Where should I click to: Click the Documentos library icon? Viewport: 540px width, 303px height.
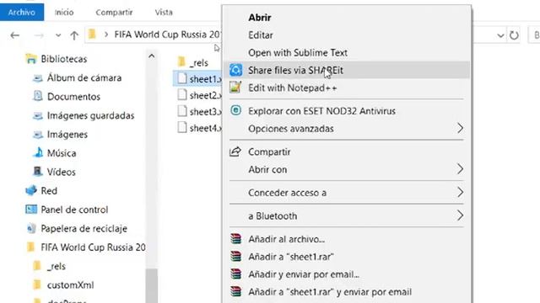point(37,96)
